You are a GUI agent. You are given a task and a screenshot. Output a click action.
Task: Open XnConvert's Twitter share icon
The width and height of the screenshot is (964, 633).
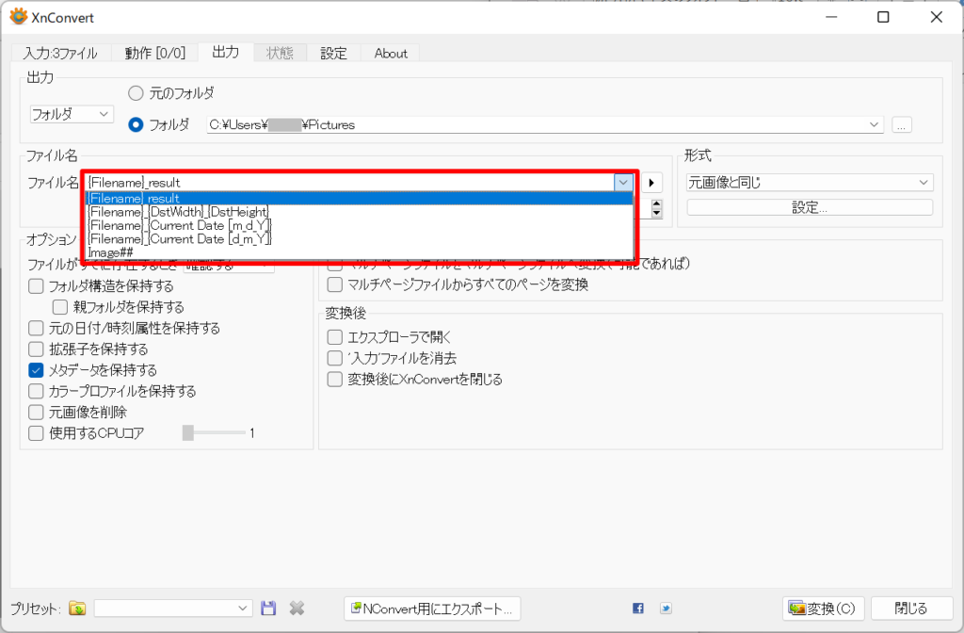click(x=665, y=608)
